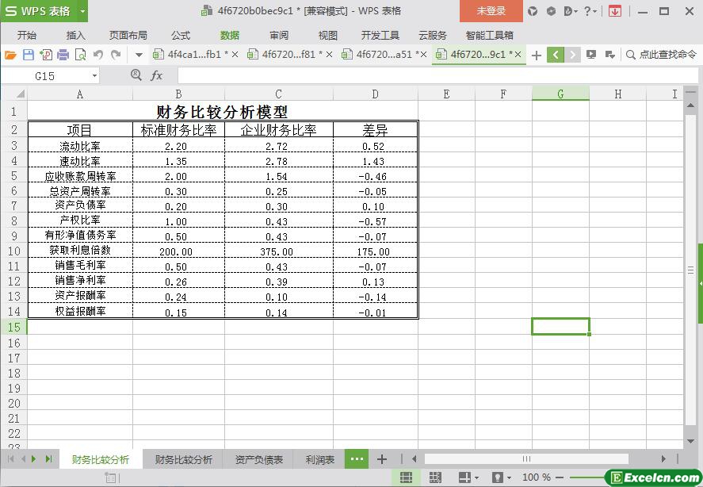Image resolution: width=703 pixels, height=487 pixels.
Task: Toggle page break preview view
Action: pos(435,477)
